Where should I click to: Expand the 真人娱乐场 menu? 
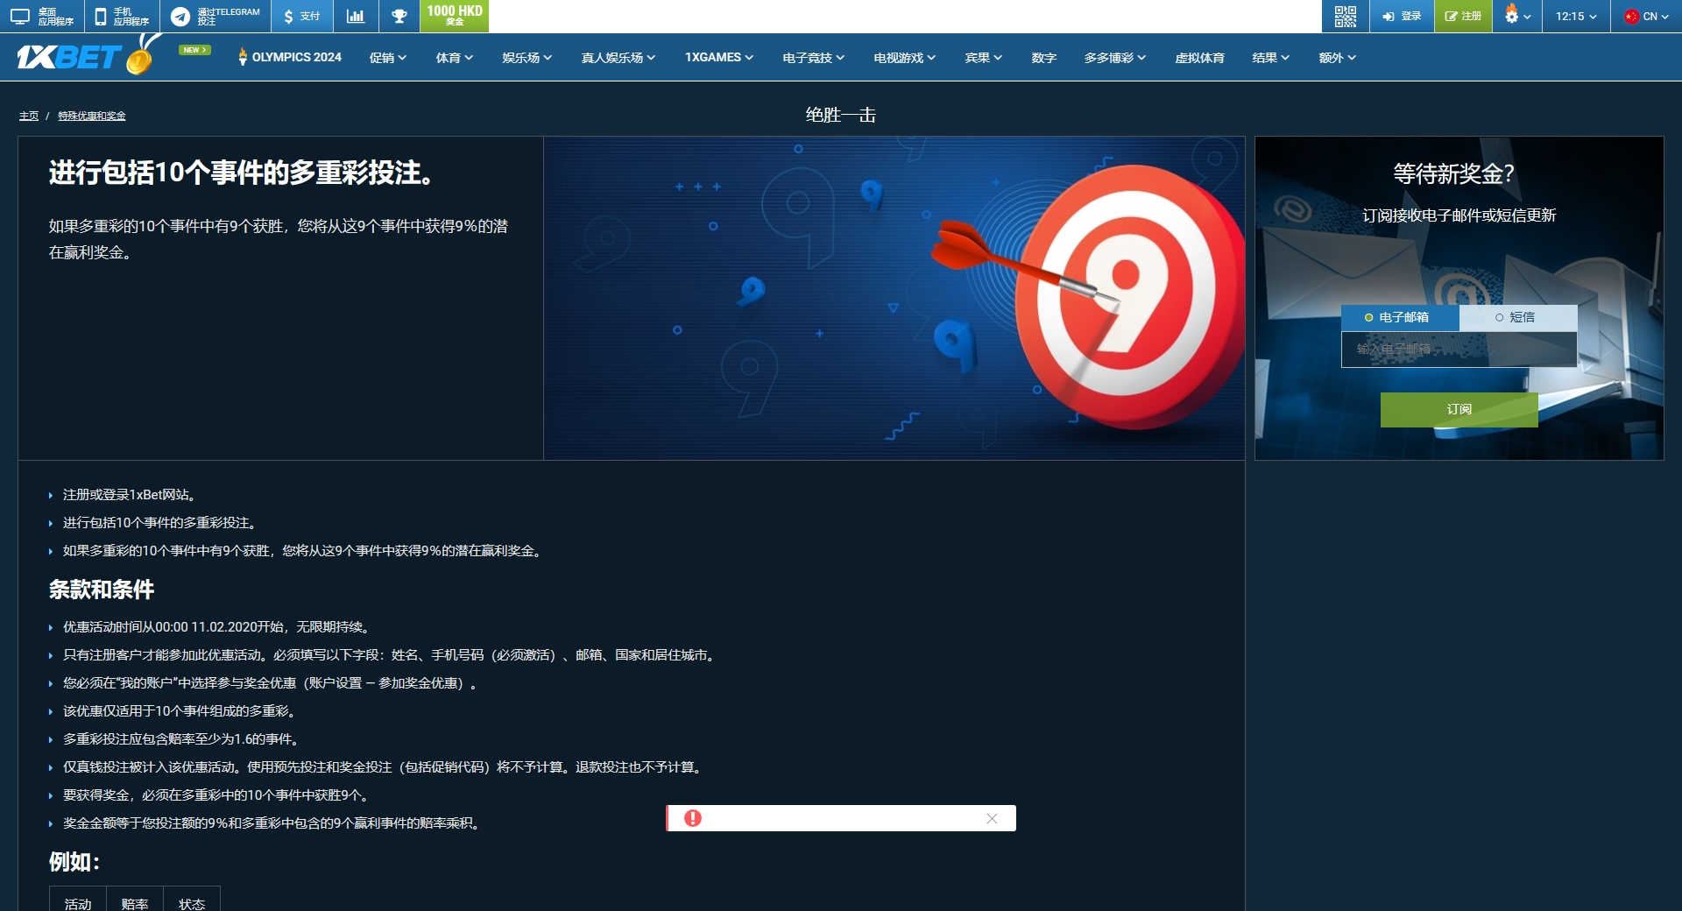[618, 58]
